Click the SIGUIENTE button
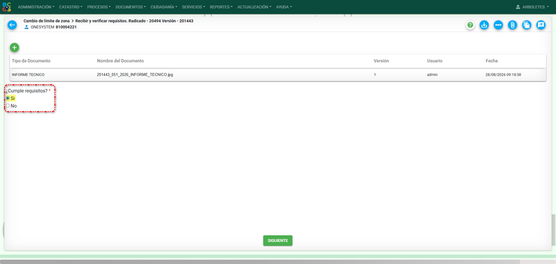This screenshot has width=556, height=264. point(277,240)
